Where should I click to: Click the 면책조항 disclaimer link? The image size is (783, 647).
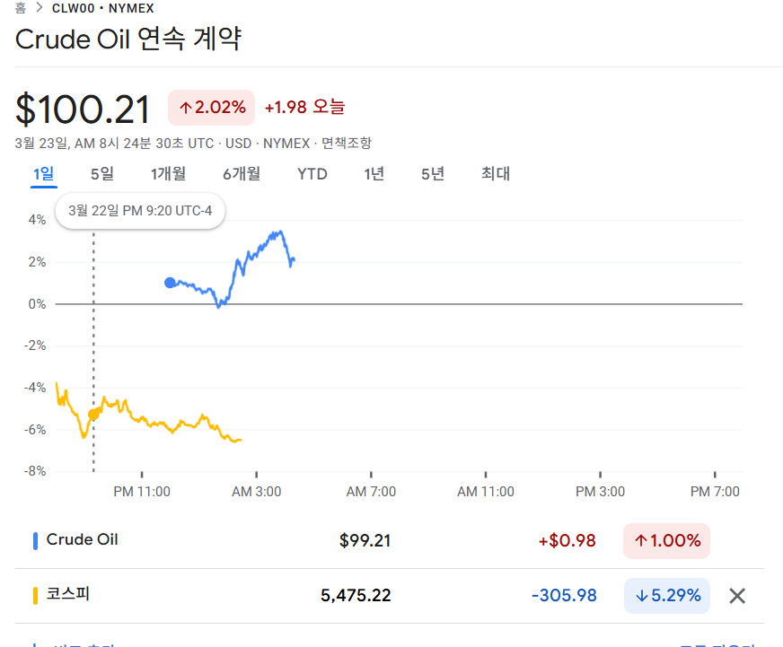[347, 144]
